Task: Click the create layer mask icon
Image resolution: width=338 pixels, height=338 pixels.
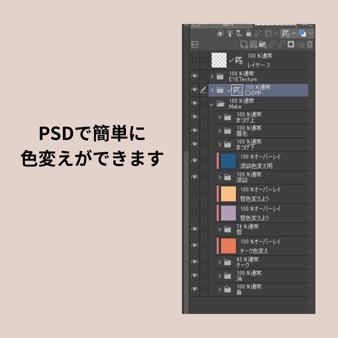Action: pos(291,44)
